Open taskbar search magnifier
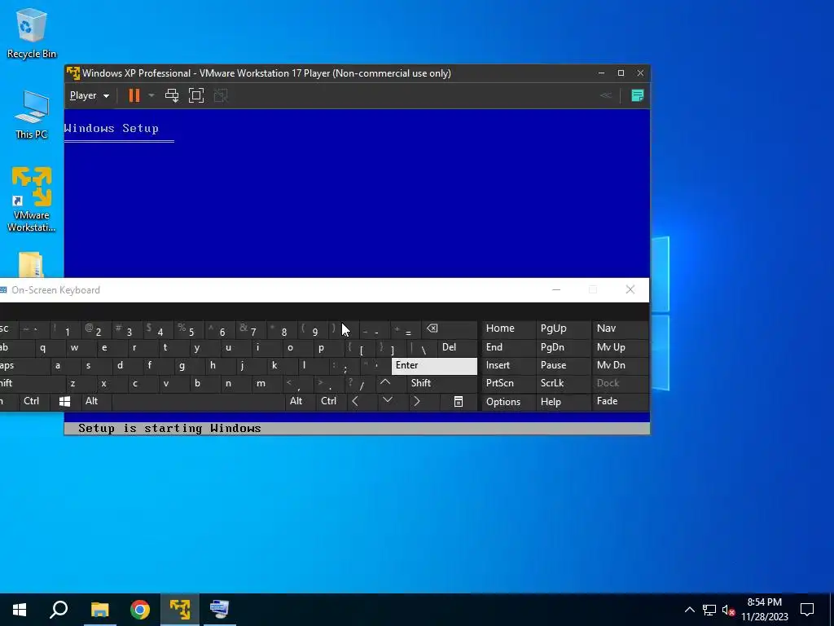This screenshot has width=834, height=626. tap(59, 610)
